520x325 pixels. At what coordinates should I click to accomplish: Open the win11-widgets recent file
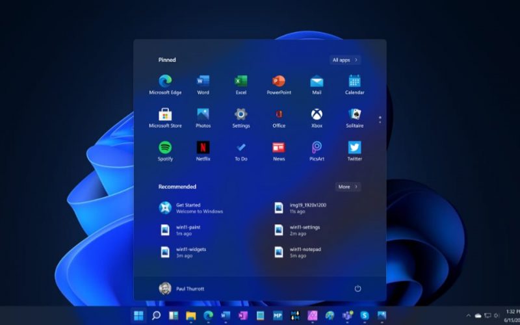coord(183,252)
